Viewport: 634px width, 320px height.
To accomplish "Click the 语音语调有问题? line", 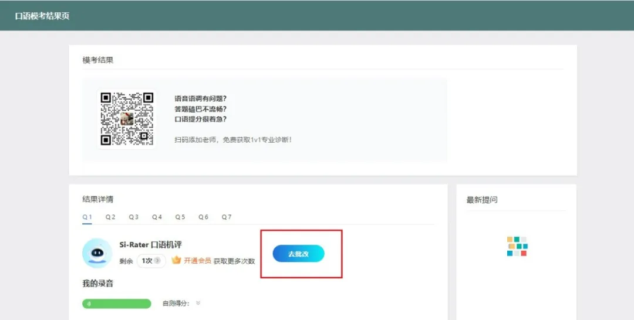I will (x=201, y=99).
